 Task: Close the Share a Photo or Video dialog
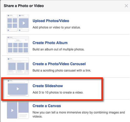(x=126, y=6)
